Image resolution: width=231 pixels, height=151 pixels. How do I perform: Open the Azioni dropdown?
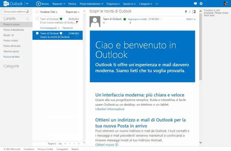(191, 19)
